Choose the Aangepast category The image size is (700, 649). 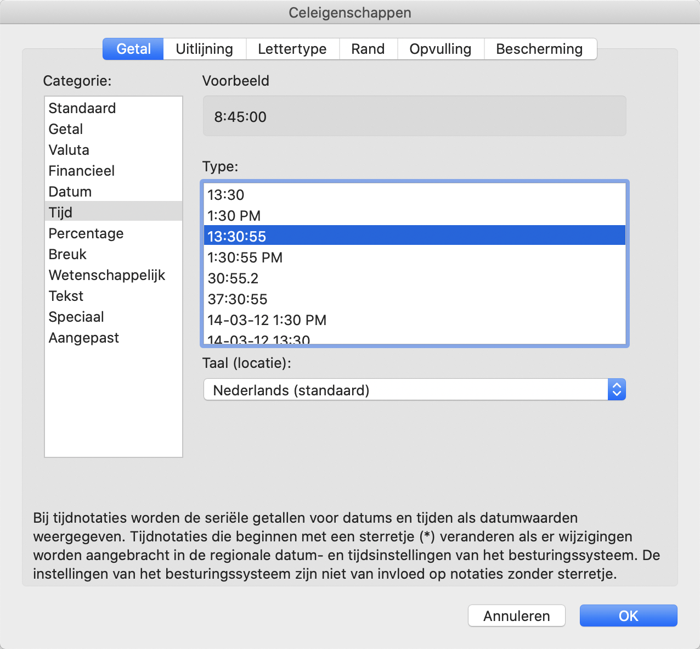point(114,338)
